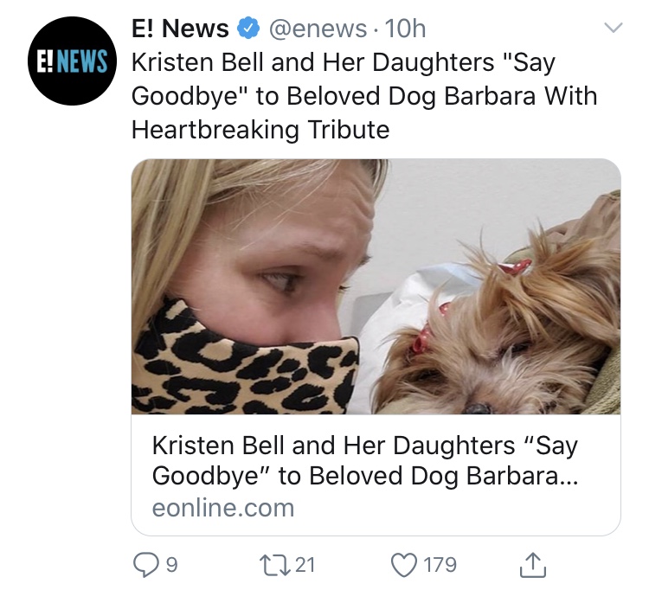Visit the @enews handle
The width and height of the screenshot is (649, 590).
pos(318,29)
